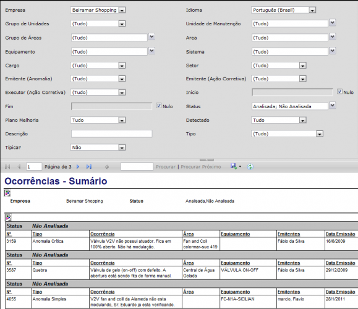This screenshot has width=358, height=309.
Task: Click document map icon below report title
Action: (x=7, y=193)
